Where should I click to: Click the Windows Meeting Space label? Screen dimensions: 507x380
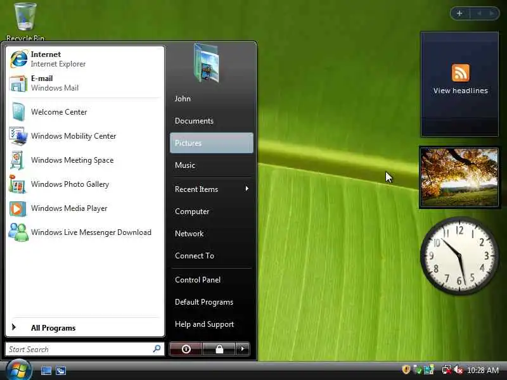pyautogui.click(x=72, y=160)
